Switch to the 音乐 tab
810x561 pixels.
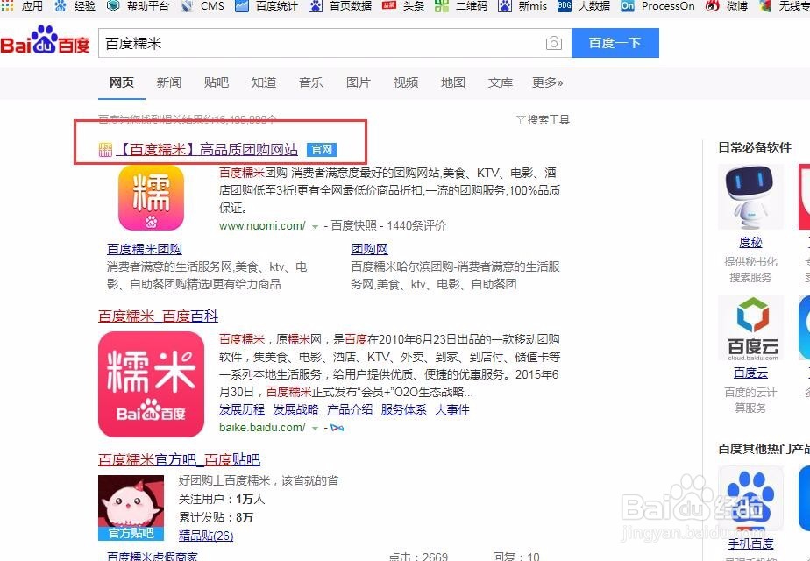pyautogui.click(x=311, y=82)
